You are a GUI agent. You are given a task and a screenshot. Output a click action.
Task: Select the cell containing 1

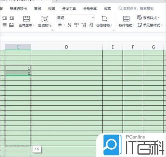18,68
